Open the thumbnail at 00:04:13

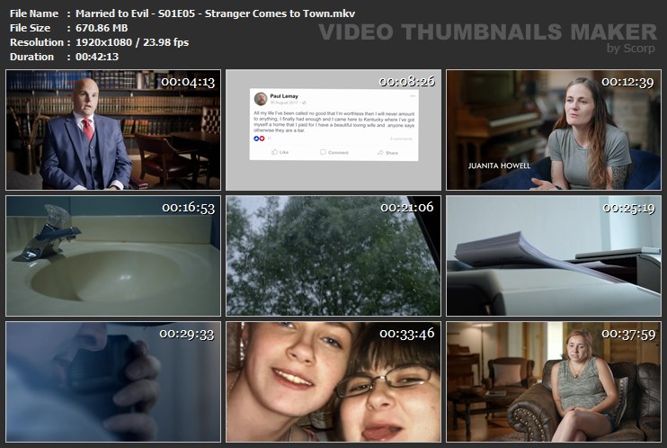(x=113, y=130)
